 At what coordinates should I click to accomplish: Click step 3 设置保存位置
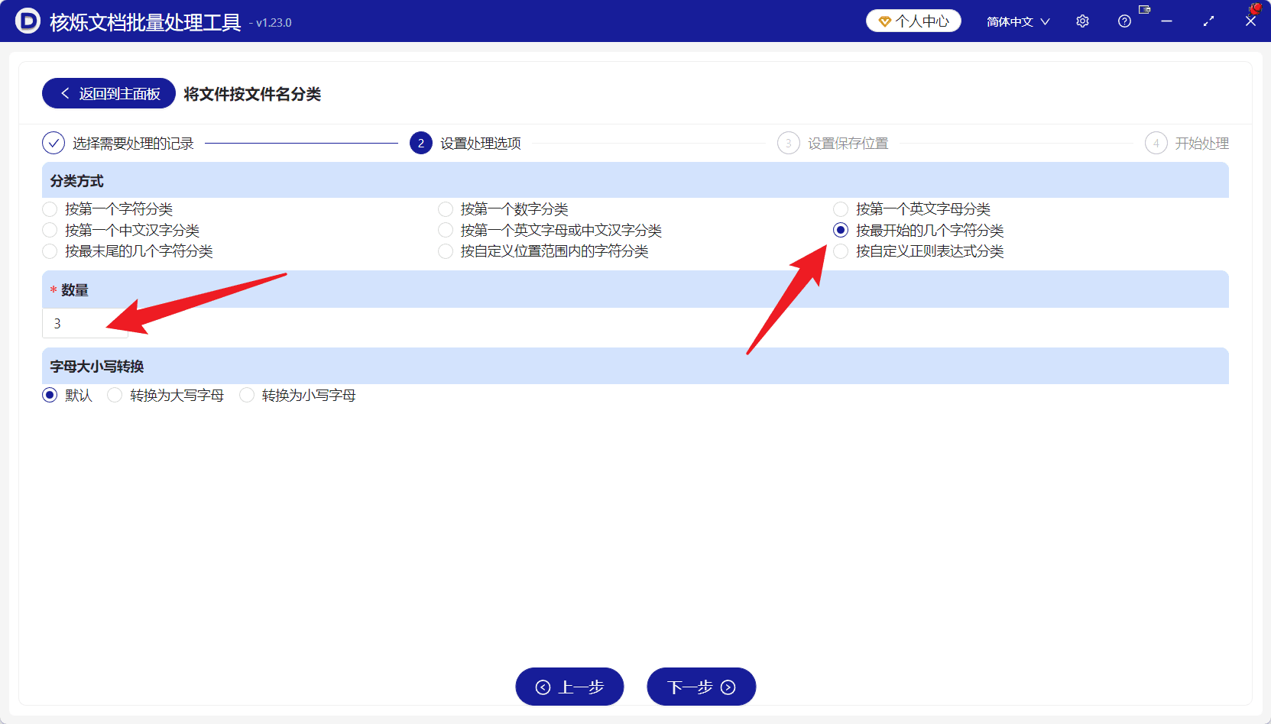point(833,143)
